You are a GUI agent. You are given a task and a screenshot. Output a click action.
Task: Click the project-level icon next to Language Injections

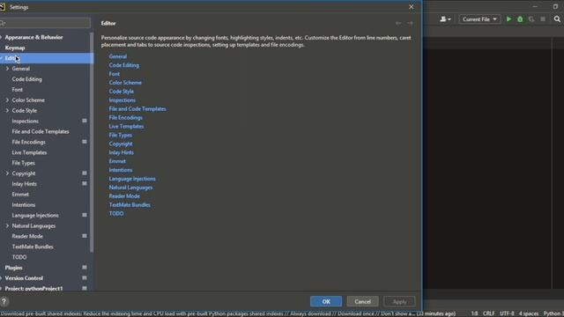click(85, 215)
